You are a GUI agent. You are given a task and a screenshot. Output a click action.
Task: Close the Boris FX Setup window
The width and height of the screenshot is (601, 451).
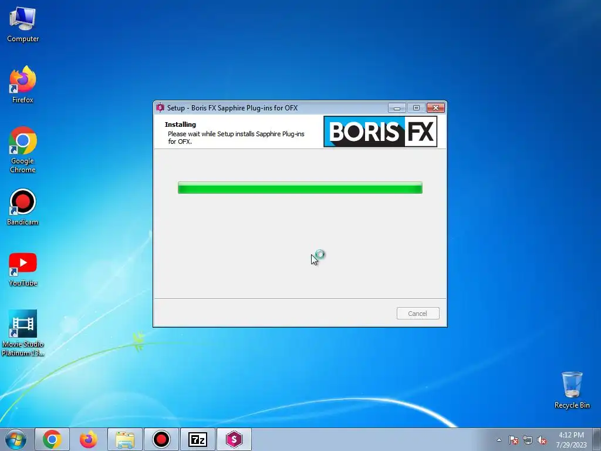(x=435, y=108)
